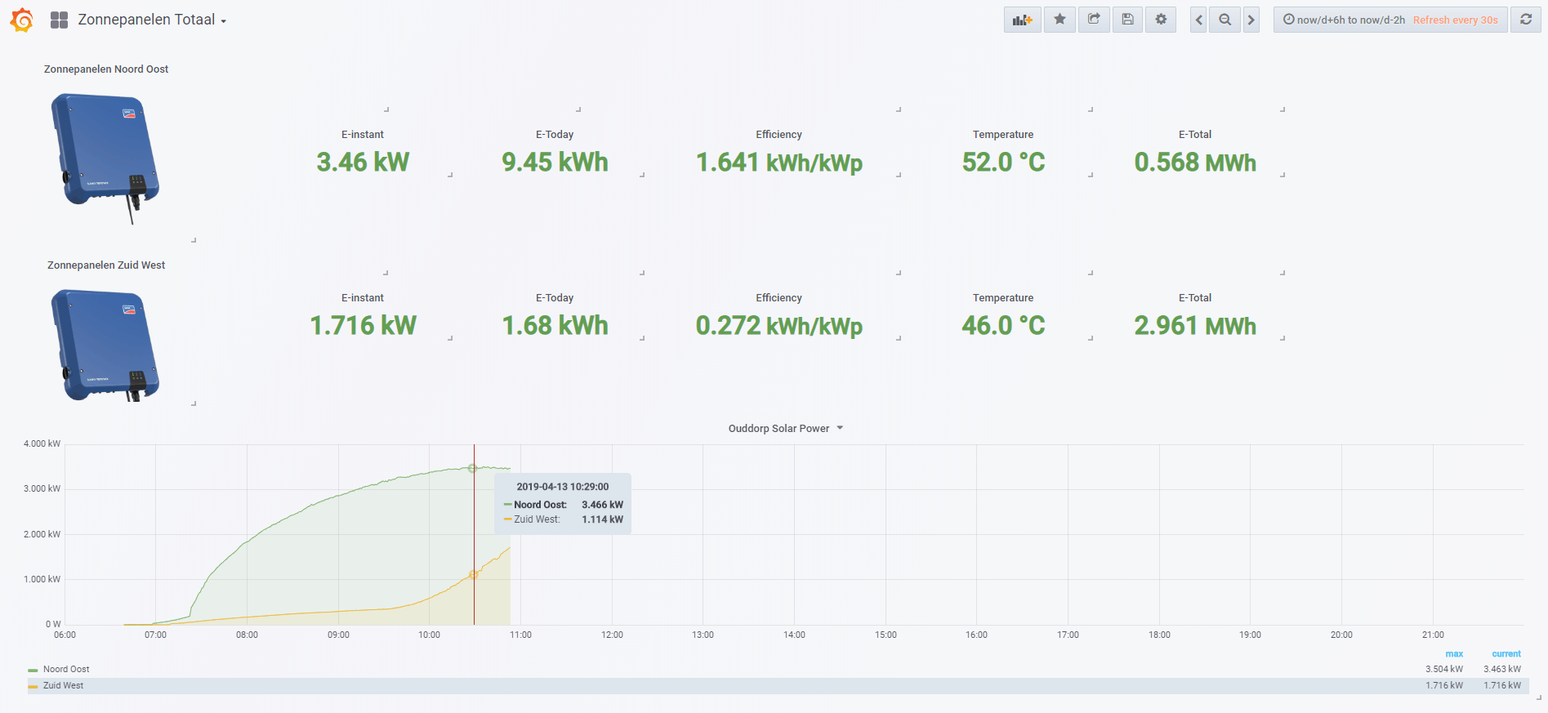Open the dashboards grid icon
1548x713 pixels.
pyautogui.click(x=59, y=20)
